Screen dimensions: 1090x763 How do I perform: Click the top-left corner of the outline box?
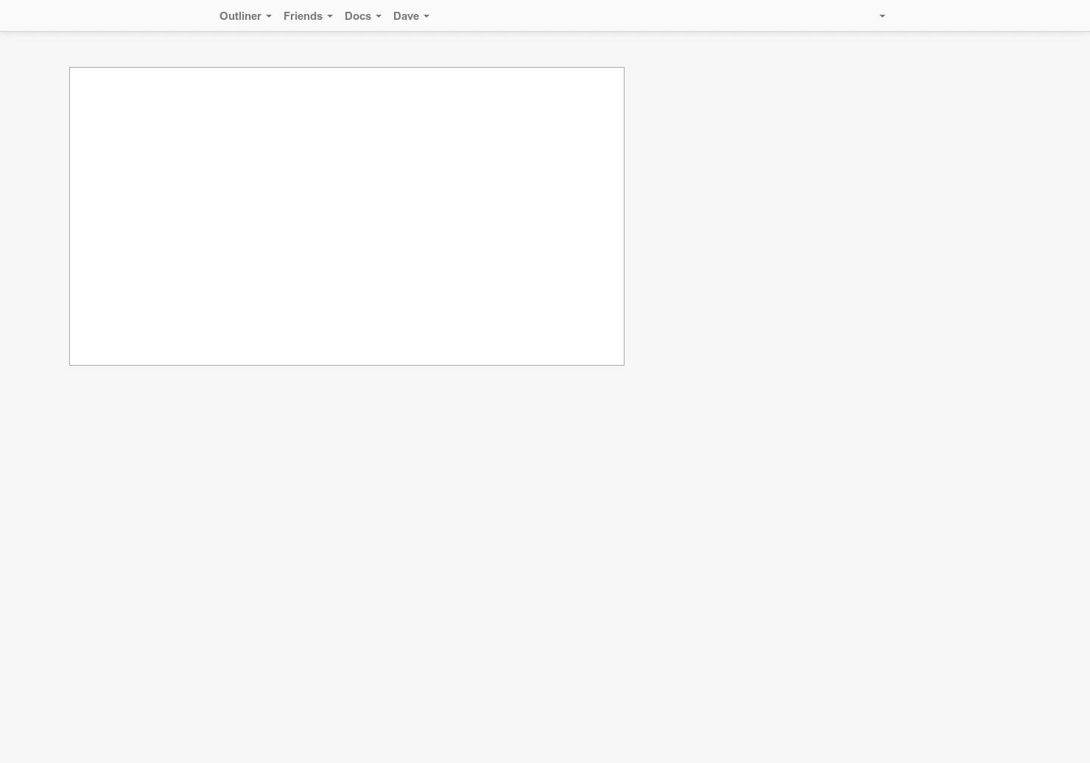[71, 71]
